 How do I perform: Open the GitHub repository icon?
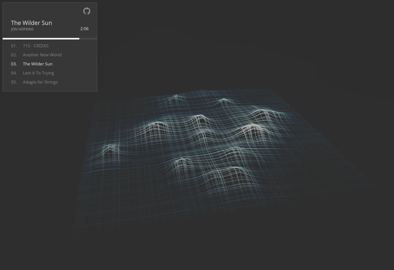point(87,11)
